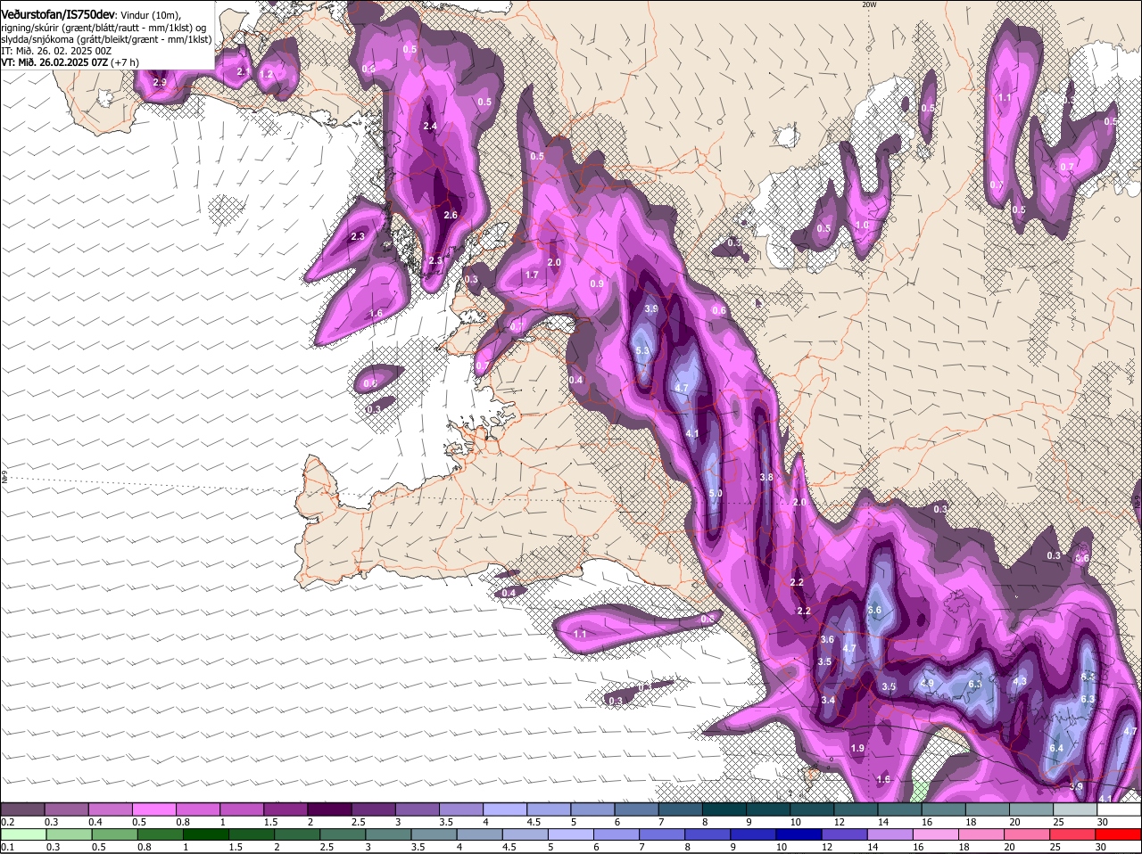Pick lower legend swatch starting at 2.5
The image size is (1142, 854).
click(x=342, y=834)
